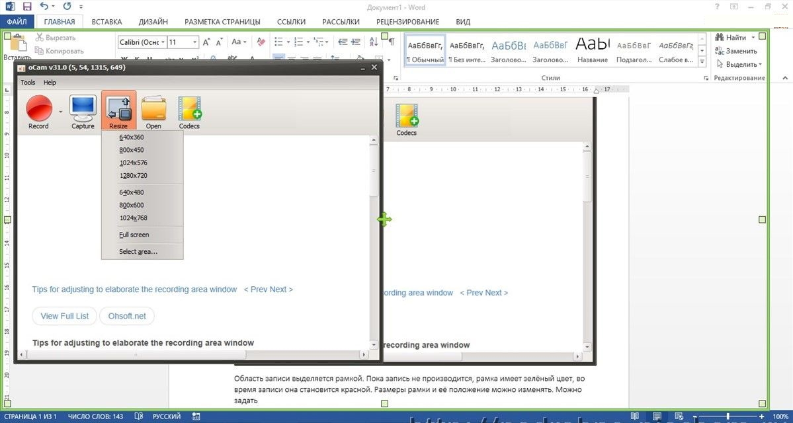Click Заменить replace command
The width and height of the screenshot is (793, 423).
(x=736, y=51)
